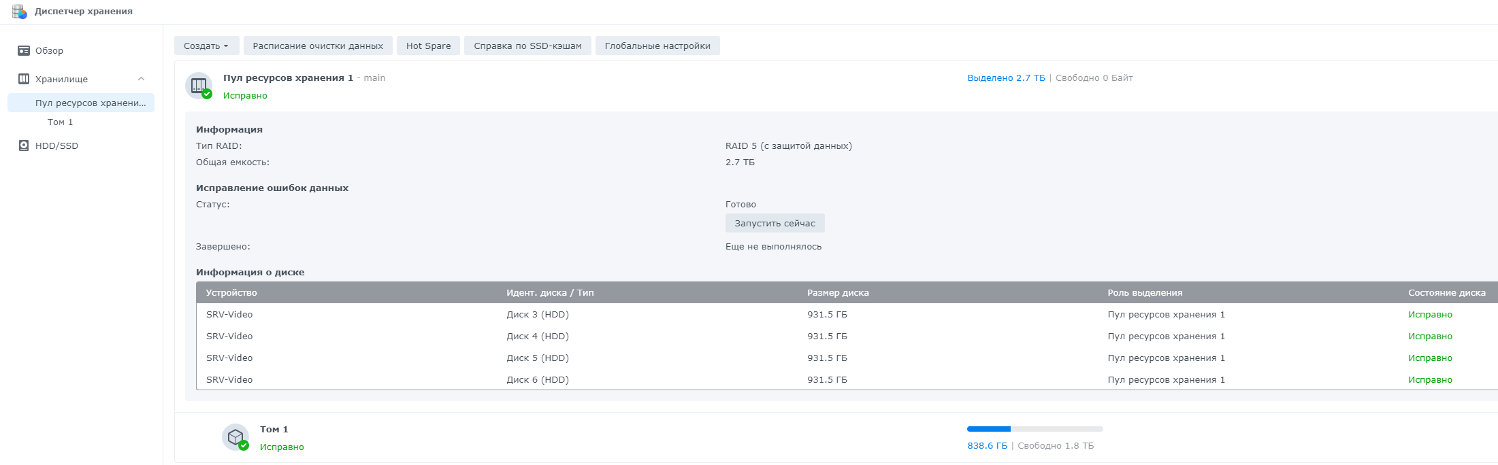Click the Том 1 volume cube icon

pyautogui.click(x=235, y=437)
